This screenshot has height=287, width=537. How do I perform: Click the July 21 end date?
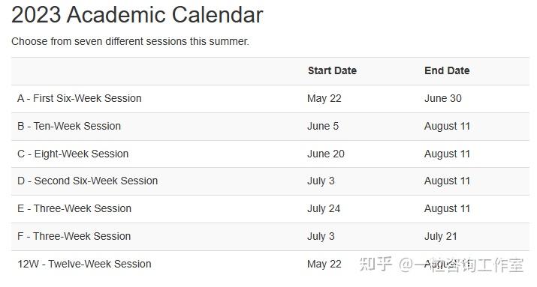pyautogui.click(x=441, y=237)
